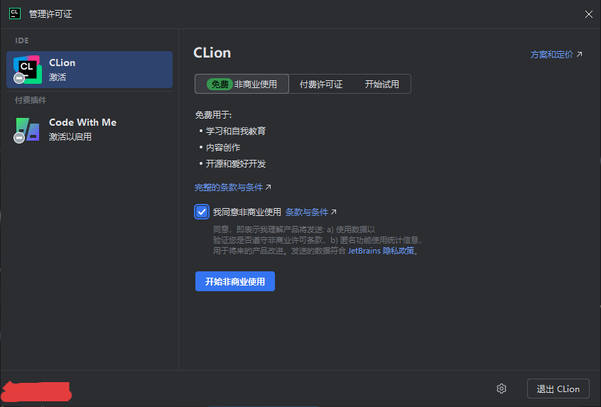Open the settings gear icon
Viewport: 601px width, 407px height.
(x=502, y=389)
